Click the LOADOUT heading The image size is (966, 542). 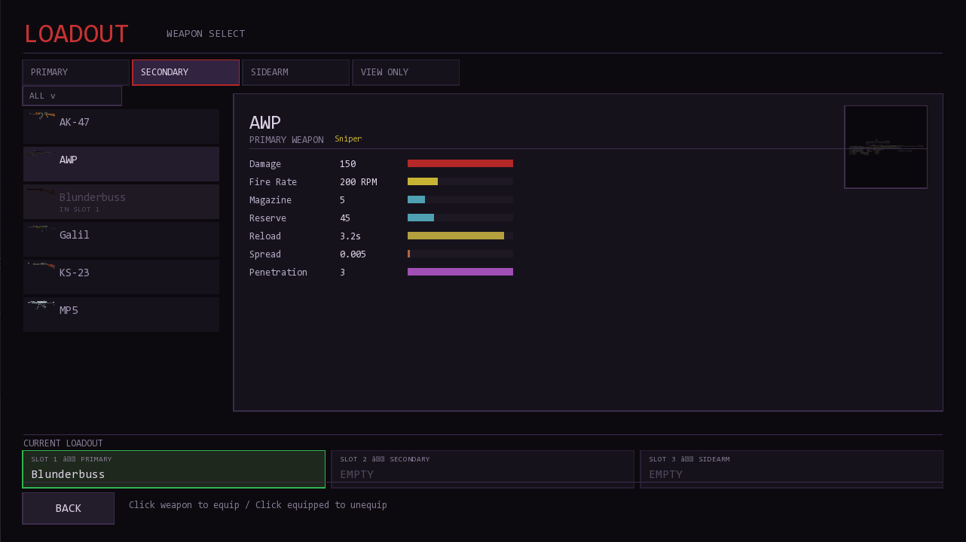(x=77, y=34)
